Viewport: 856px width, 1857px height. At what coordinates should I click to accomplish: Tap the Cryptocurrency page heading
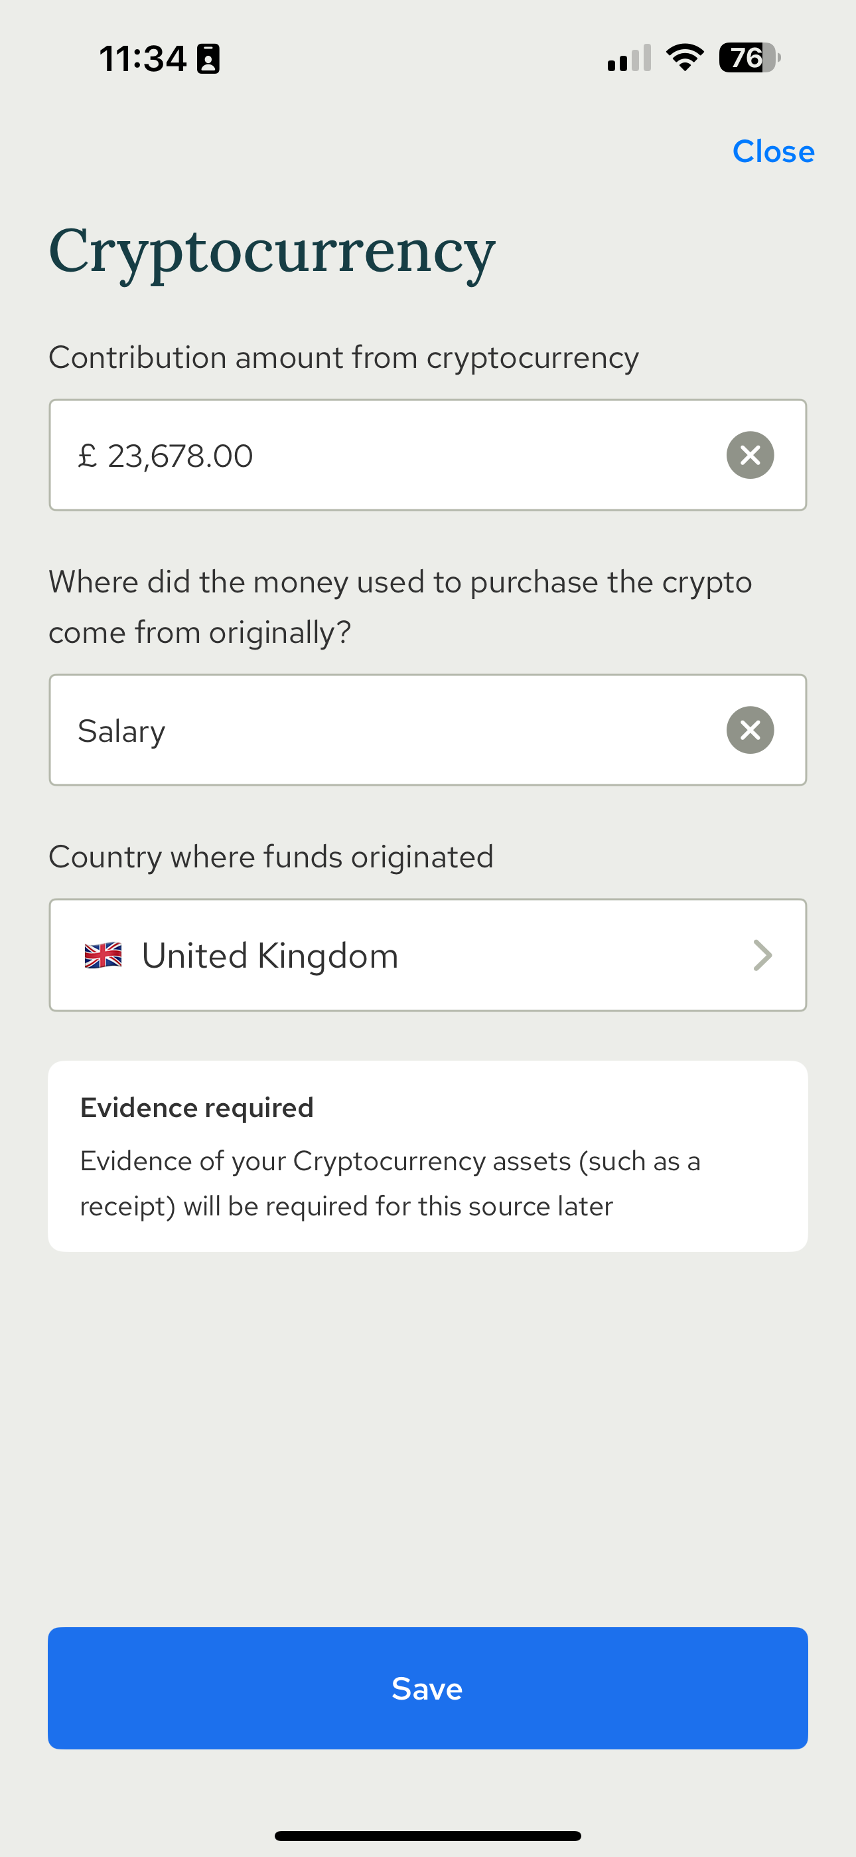click(x=271, y=252)
